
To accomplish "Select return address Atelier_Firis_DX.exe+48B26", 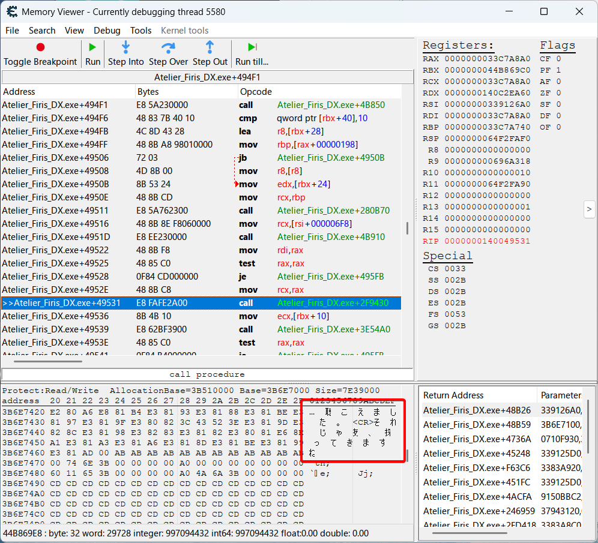I will [x=477, y=410].
